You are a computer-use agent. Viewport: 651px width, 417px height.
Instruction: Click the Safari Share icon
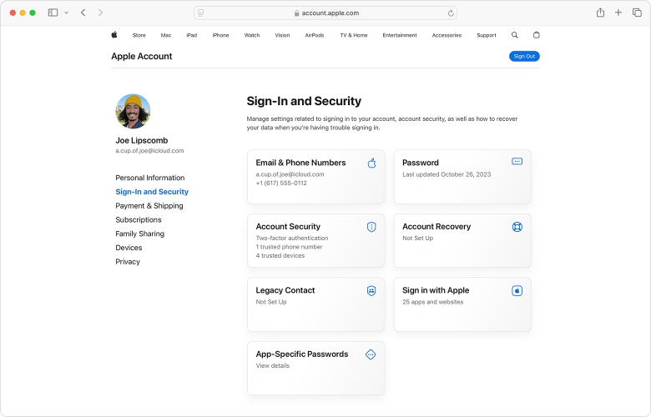point(600,13)
